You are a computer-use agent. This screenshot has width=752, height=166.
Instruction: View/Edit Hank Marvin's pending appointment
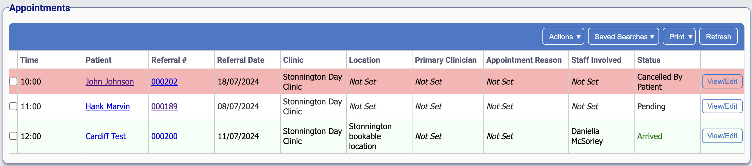[x=722, y=106]
